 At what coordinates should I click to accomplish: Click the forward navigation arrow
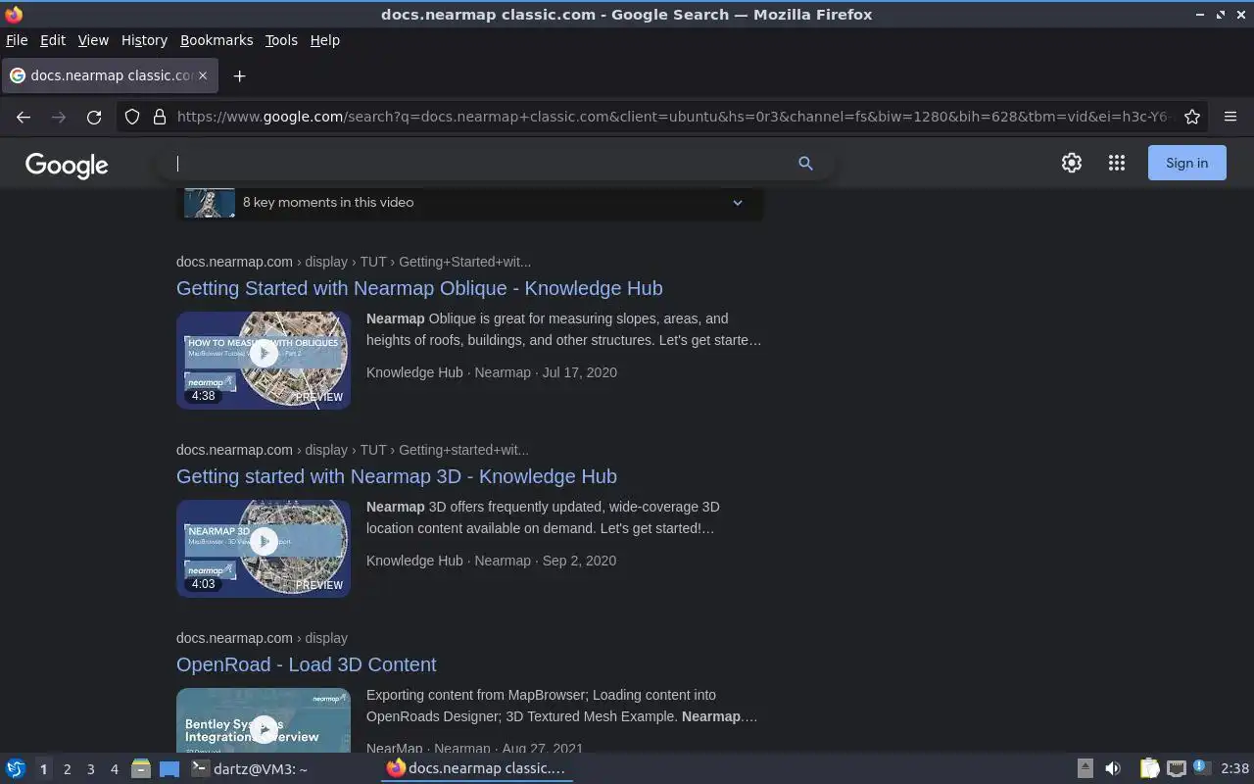pyautogui.click(x=59, y=117)
